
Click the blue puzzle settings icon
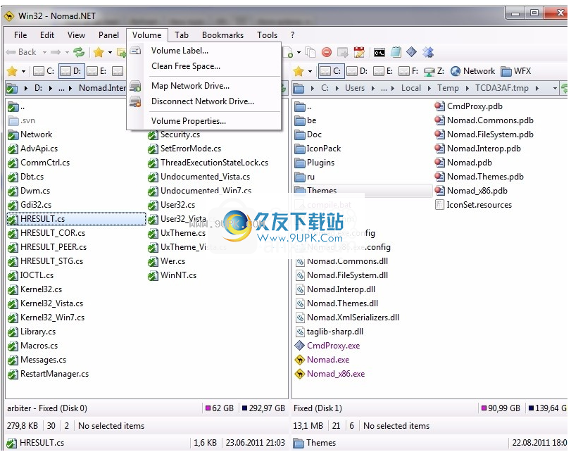pyautogui.click(x=428, y=52)
